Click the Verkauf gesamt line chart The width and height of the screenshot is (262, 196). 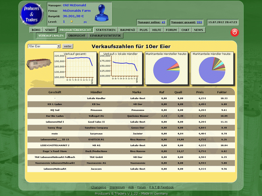click(75, 68)
